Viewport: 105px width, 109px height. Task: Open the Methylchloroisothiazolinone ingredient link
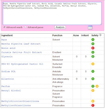tap(20, 101)
